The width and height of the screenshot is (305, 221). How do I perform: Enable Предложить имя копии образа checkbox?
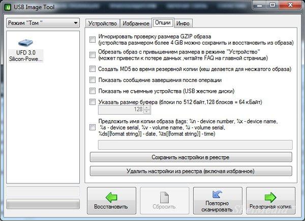pyautogui.click(x=93, y=127)
